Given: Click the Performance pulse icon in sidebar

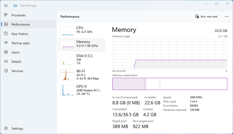Looking at the screenshot, I should pos(6,24).
